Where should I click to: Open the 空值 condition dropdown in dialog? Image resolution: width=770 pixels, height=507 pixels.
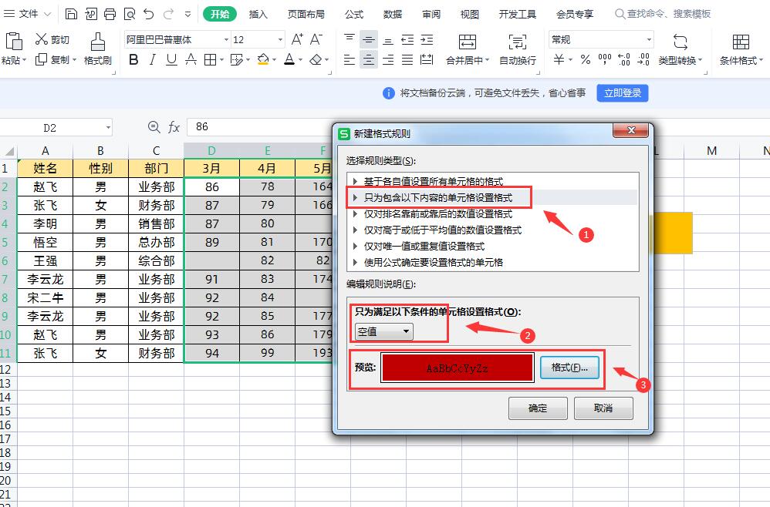[x=384, y=332]
